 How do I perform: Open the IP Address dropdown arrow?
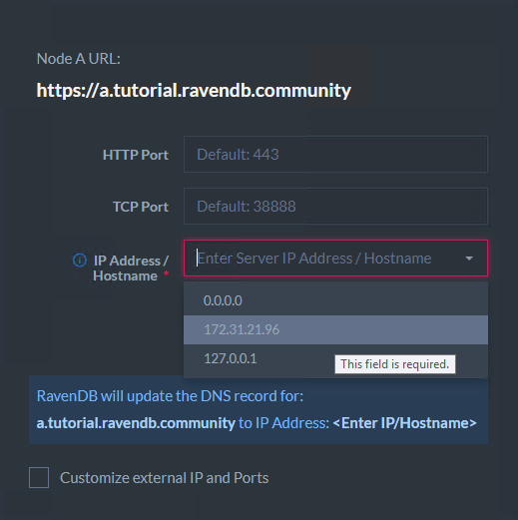pos(469,259)
